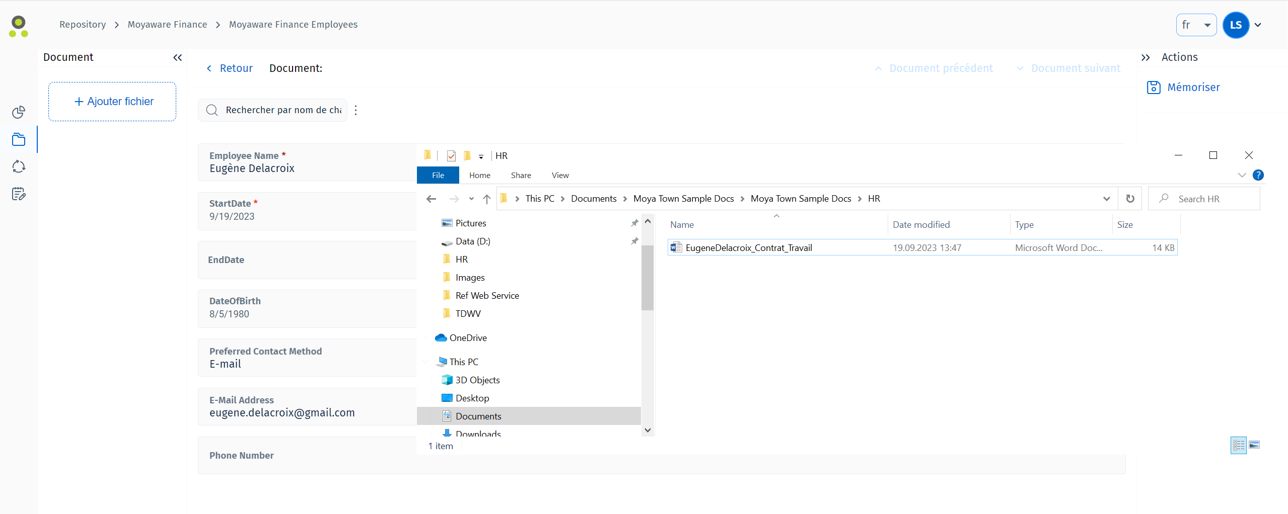Select Data (D:) drive in tree
The width and height of the screenshot is (1288, 514).
pyautogui.click(x=466, y=241)
